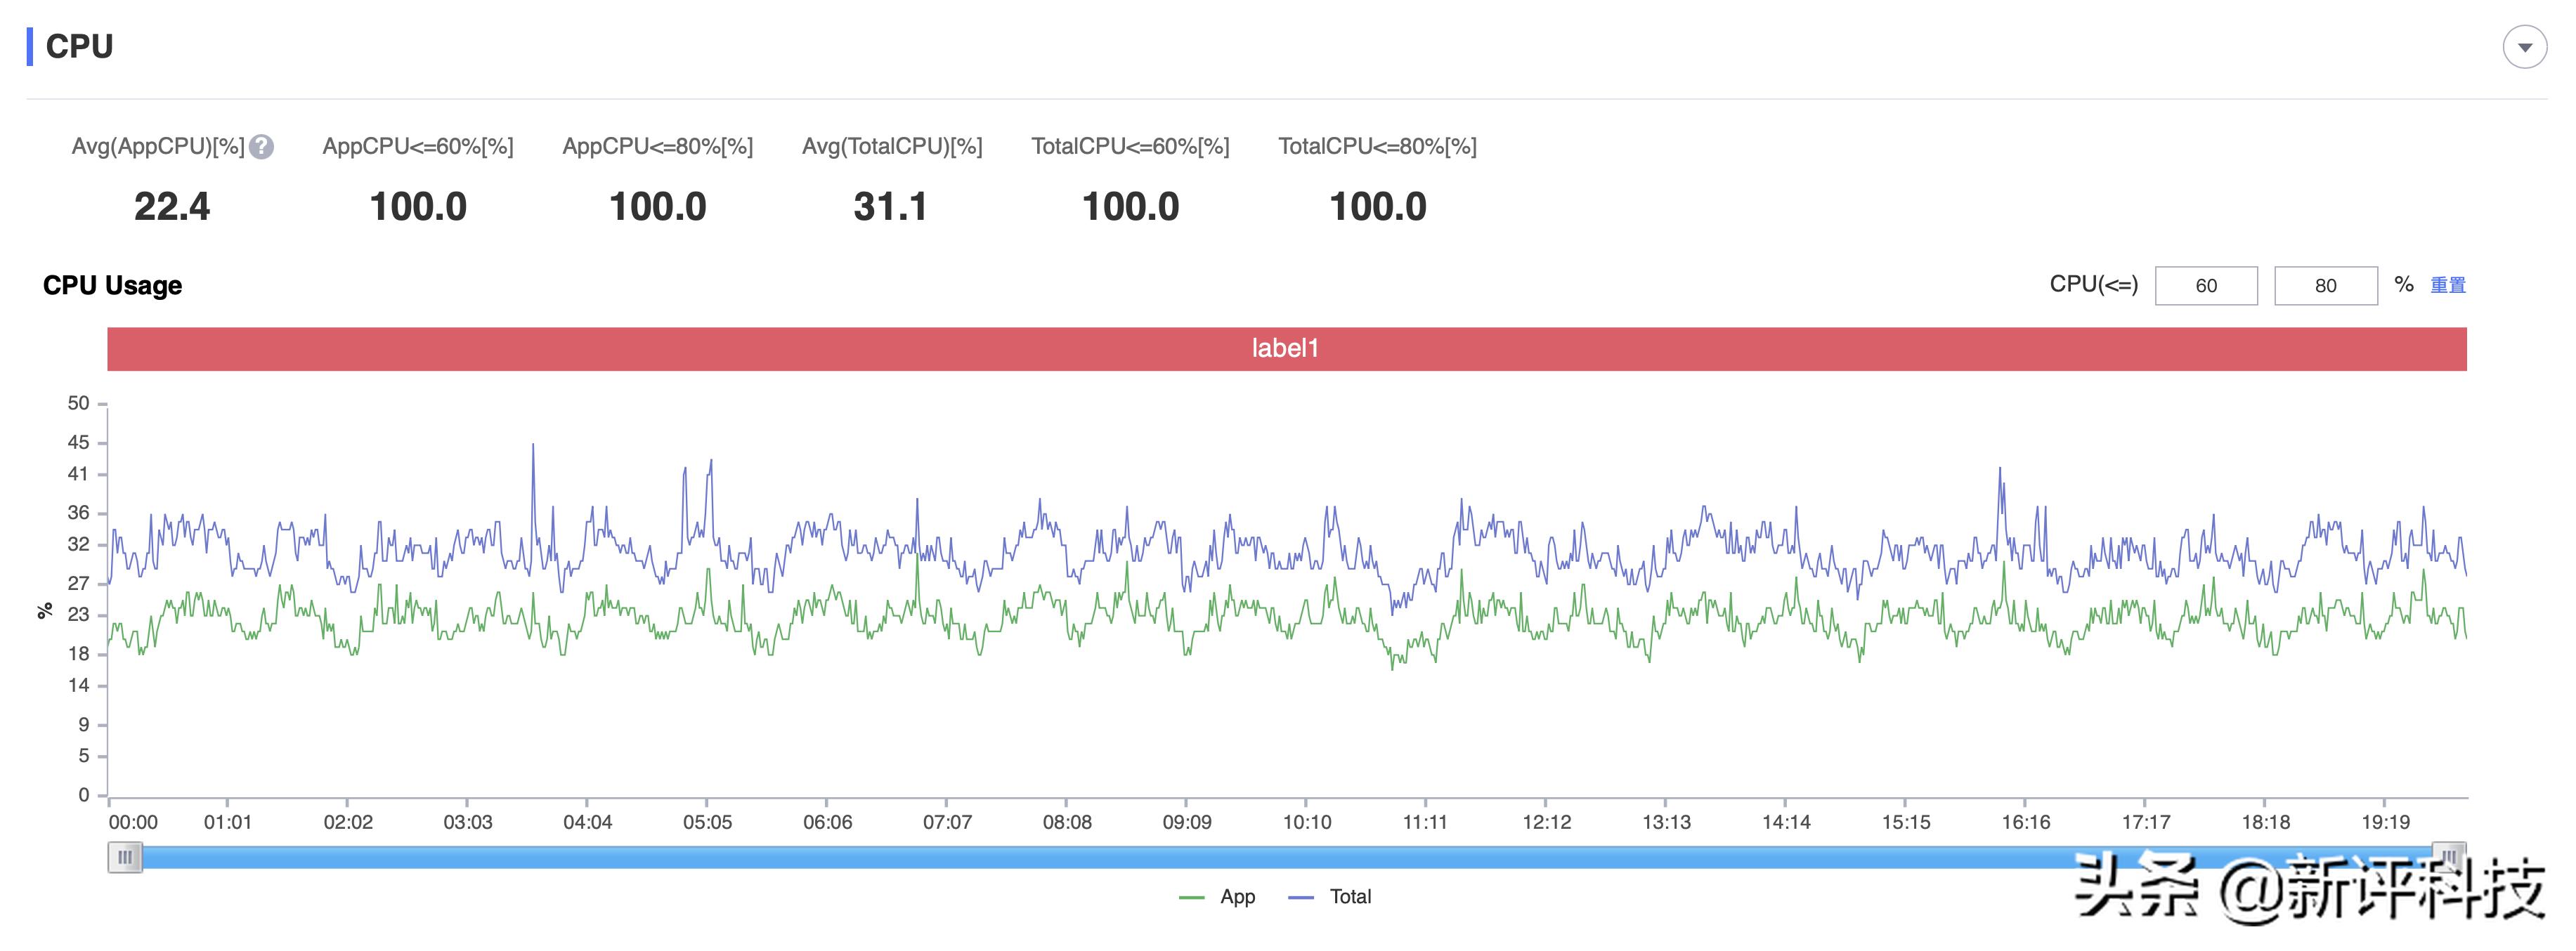
Task: Click the 重置 reset link
Action: [2447, 285]
